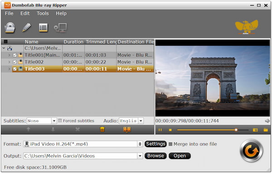
Task: Click the Title002 folder icon
Action: [20, 62]
